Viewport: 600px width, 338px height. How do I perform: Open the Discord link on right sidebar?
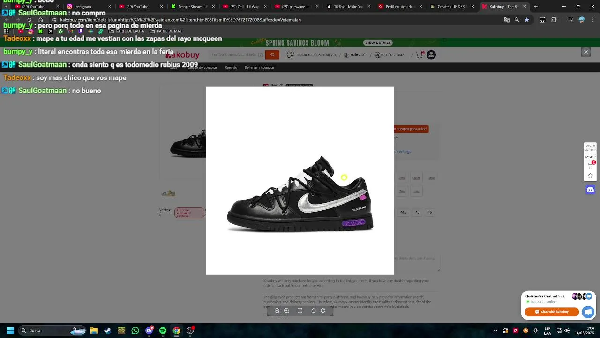click(590, 190)
